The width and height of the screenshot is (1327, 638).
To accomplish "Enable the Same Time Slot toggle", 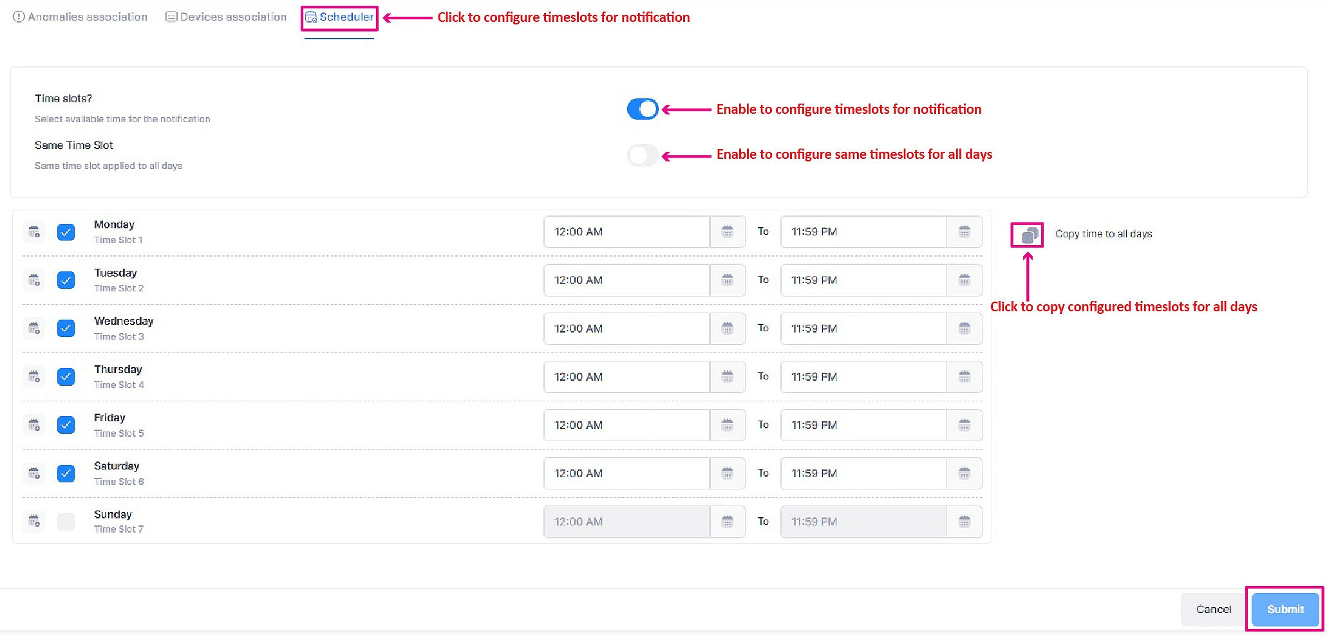I will 642,155.
